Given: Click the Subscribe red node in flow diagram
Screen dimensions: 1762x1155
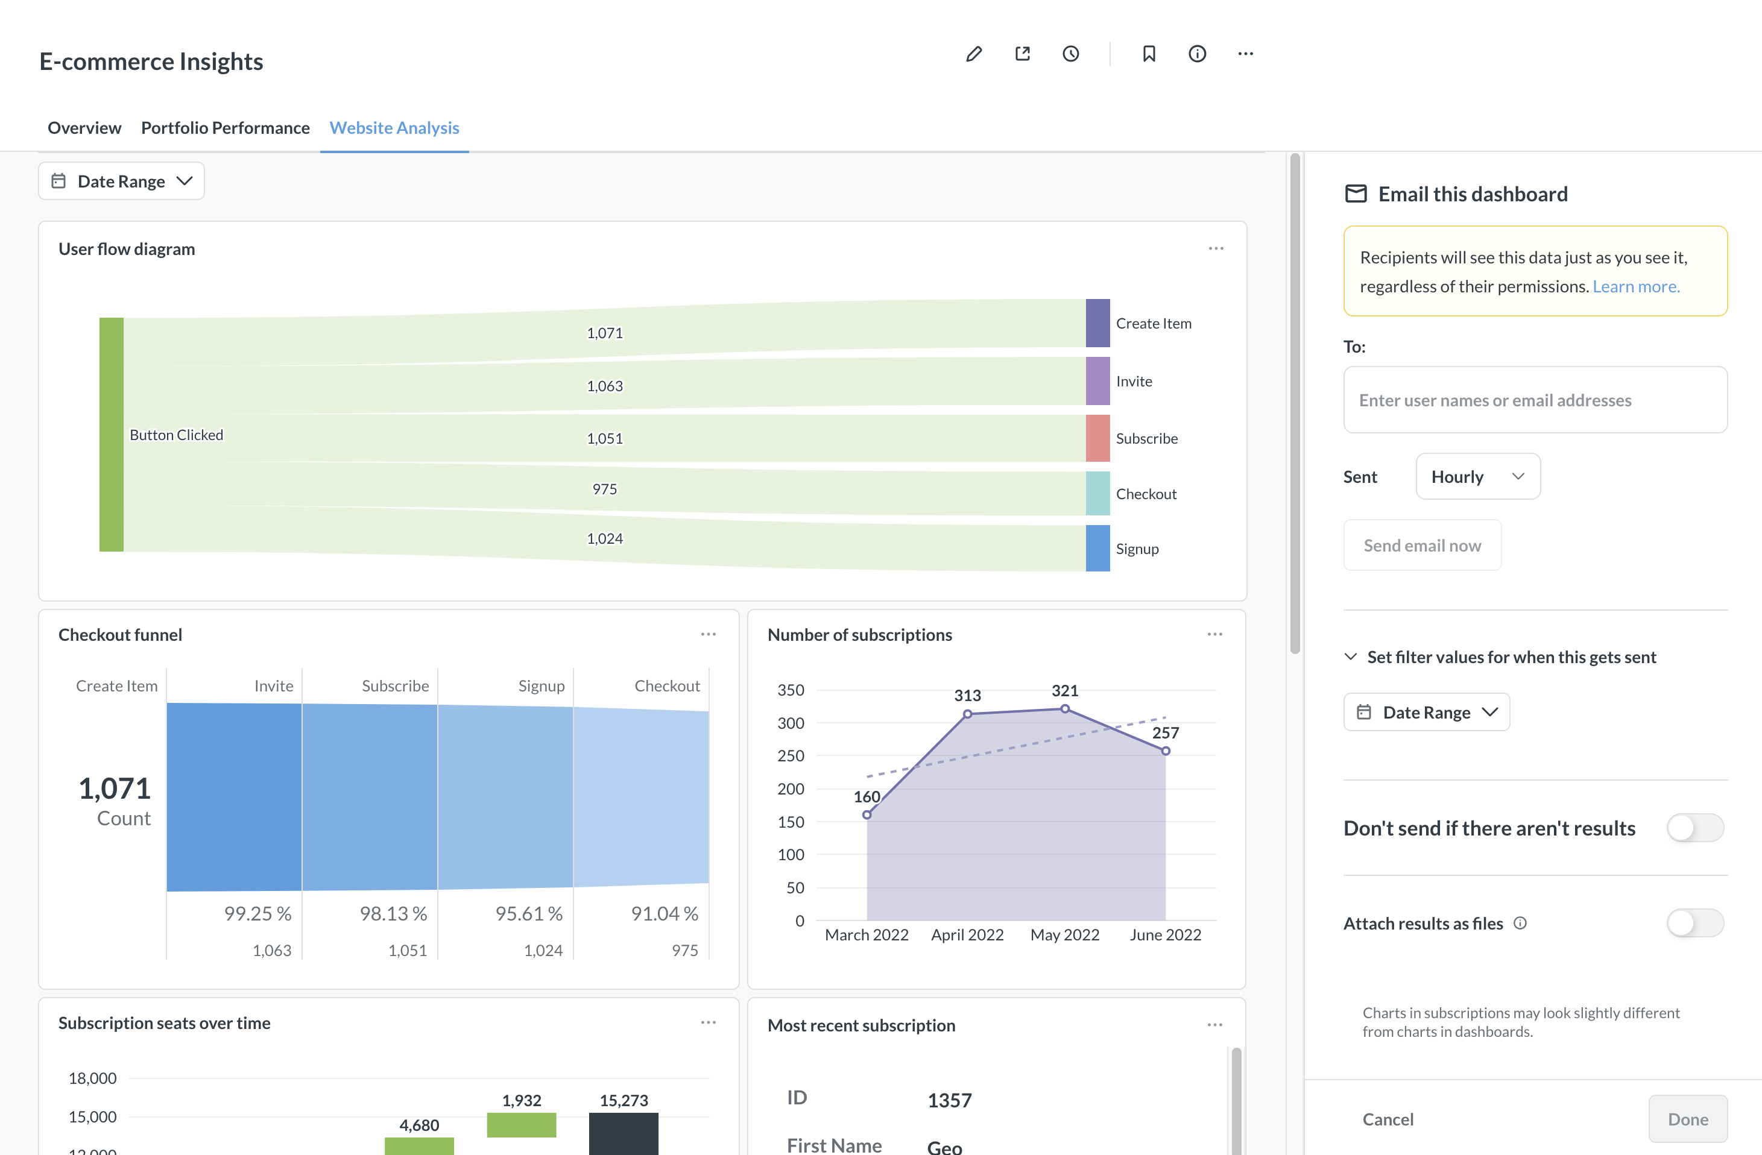Looking at the screenshot, I should (1098, 438).
